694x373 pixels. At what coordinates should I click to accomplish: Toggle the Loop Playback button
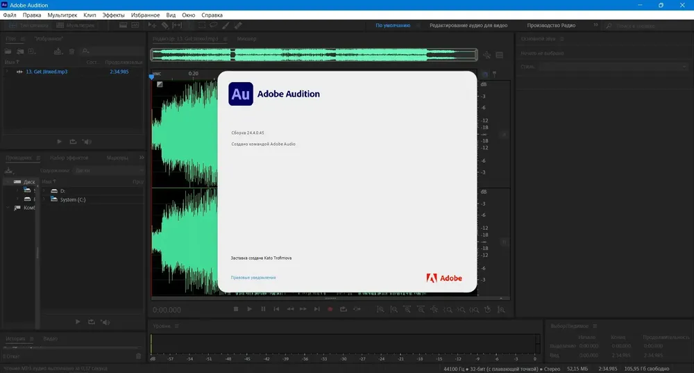(x=344, y=309)
